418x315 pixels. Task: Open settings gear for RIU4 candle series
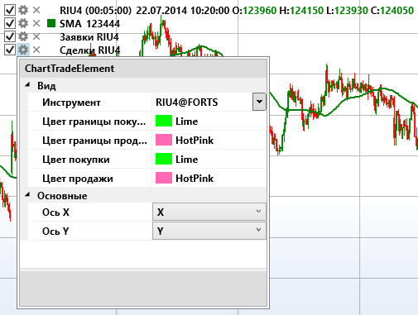[x=23, y=10]
